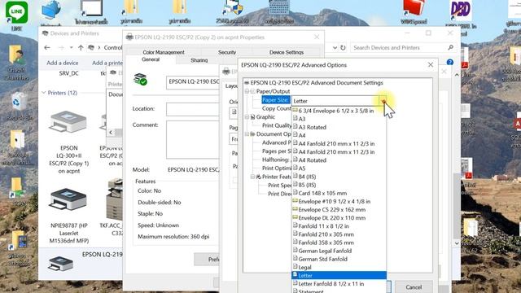Choose Envelope DL 220 x 110 mm
Viewport: 521px width, 293px height.
(331, 218)
